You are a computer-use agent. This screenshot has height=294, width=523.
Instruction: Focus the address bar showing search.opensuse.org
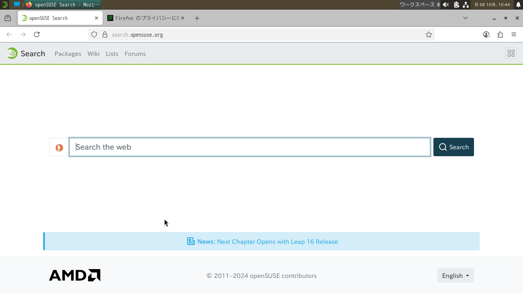[261, 34]
